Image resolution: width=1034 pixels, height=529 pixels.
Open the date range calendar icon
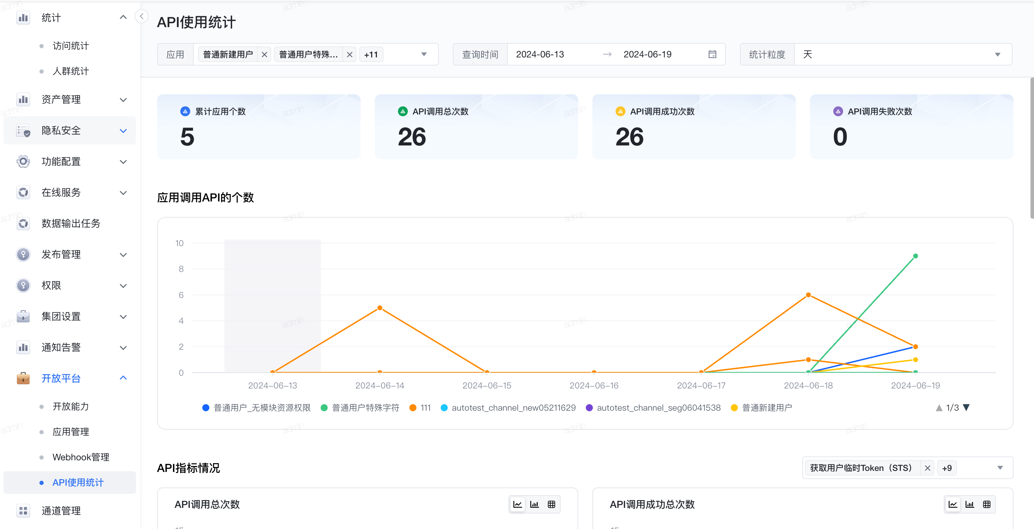[712, 54]
